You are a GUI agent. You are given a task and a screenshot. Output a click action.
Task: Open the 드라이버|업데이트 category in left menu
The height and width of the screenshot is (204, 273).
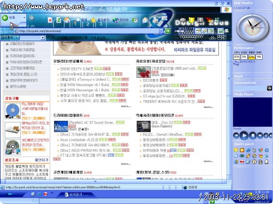[x=22, y=56]
